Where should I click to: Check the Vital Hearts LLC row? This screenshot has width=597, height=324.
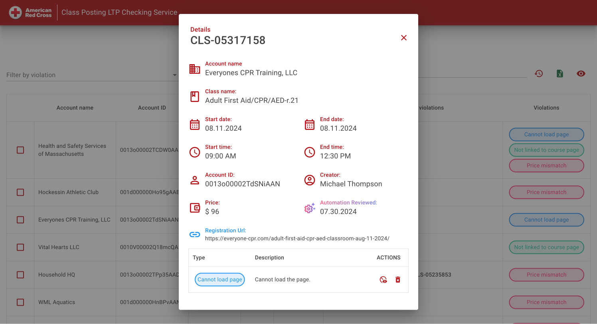20,247
